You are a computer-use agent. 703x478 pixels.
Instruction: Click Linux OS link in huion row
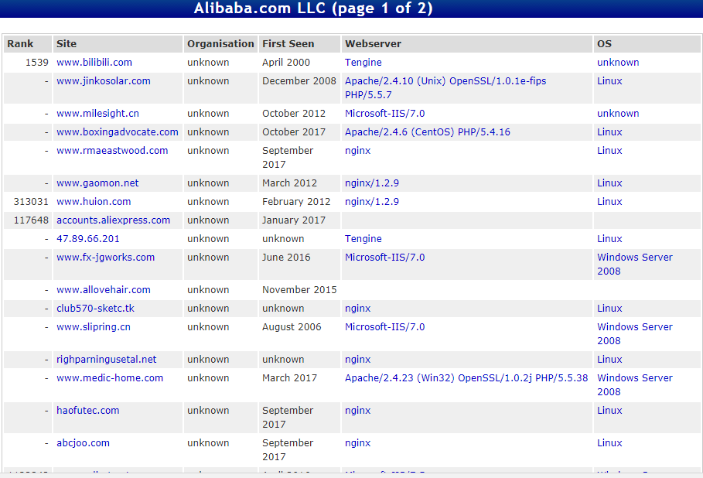(x=609, y=202)
